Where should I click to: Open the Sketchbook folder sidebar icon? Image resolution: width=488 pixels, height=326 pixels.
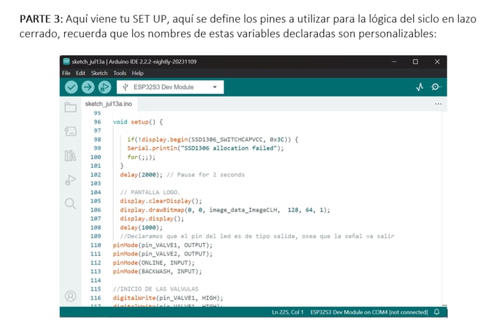click(71, 107)
